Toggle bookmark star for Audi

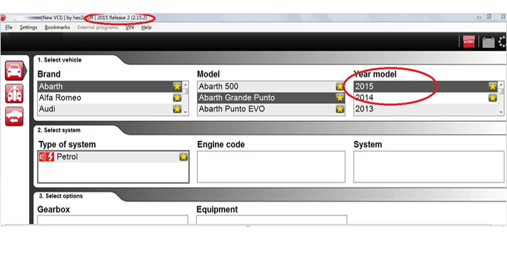coord(177,109)
